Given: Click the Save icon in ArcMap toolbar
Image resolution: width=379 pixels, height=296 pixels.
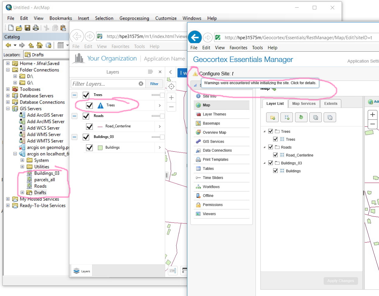Looking at the screenshot, I should [27, 28].
